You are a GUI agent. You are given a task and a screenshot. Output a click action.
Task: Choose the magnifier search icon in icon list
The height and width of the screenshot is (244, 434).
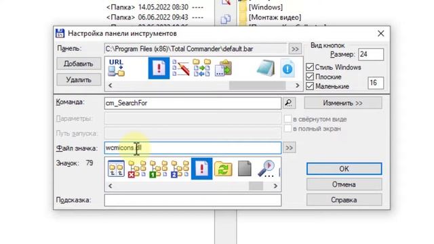point(266,169)
